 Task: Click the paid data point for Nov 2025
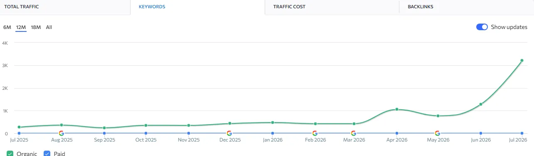189,133
